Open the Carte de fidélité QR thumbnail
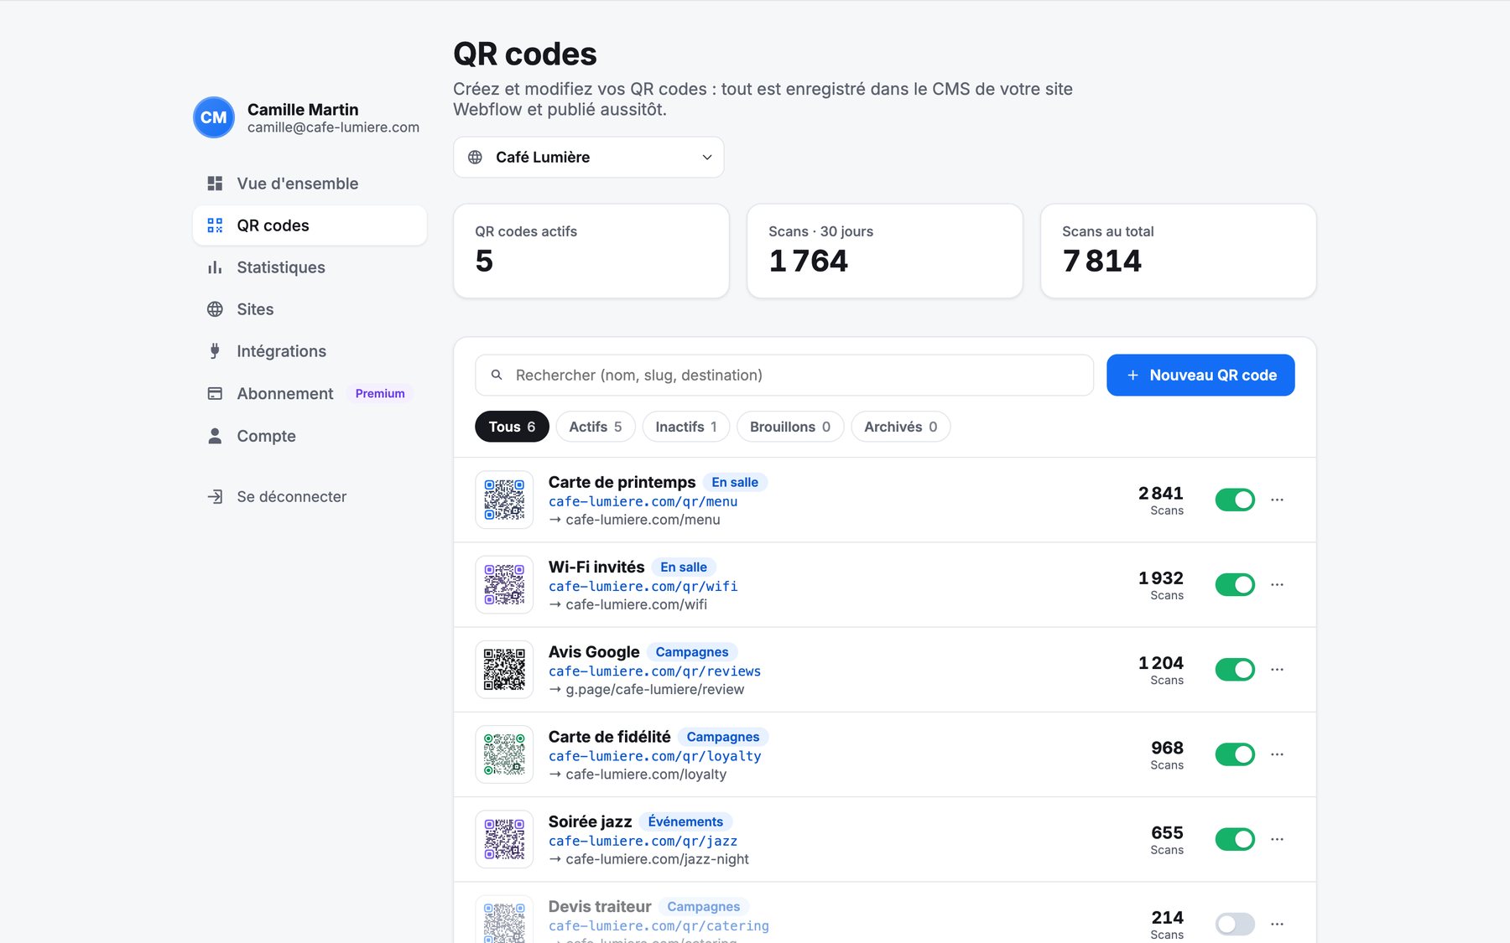1510x943 pixels. pyautogui.click(x=504, y=754)
